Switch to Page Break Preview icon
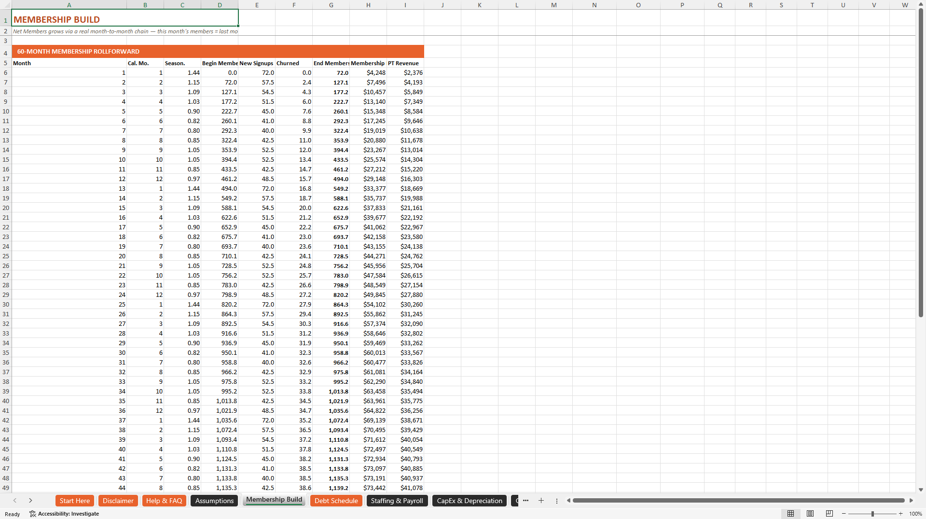The width and height of the screenshot is (926, 519). pos(829,514)
